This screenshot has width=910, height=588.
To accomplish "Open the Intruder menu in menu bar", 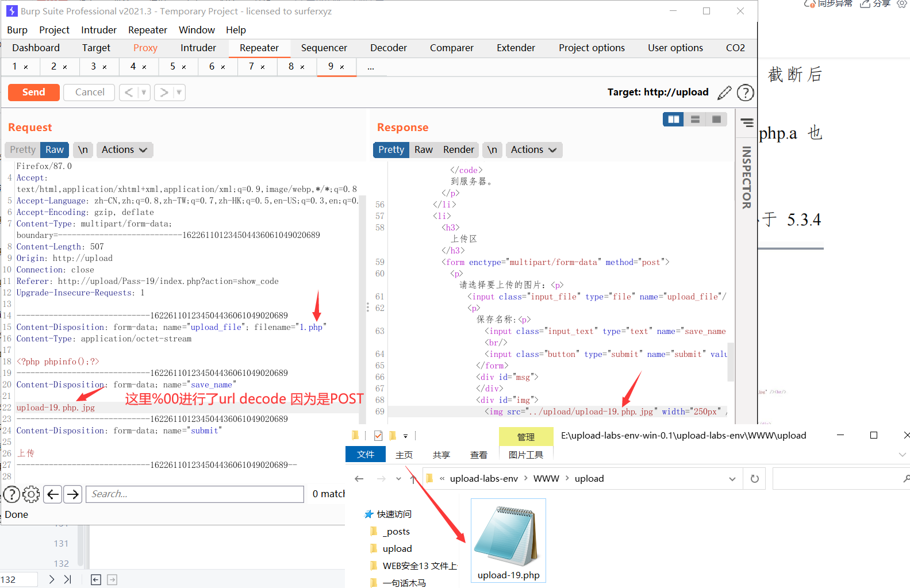I will tap(99, 30).
